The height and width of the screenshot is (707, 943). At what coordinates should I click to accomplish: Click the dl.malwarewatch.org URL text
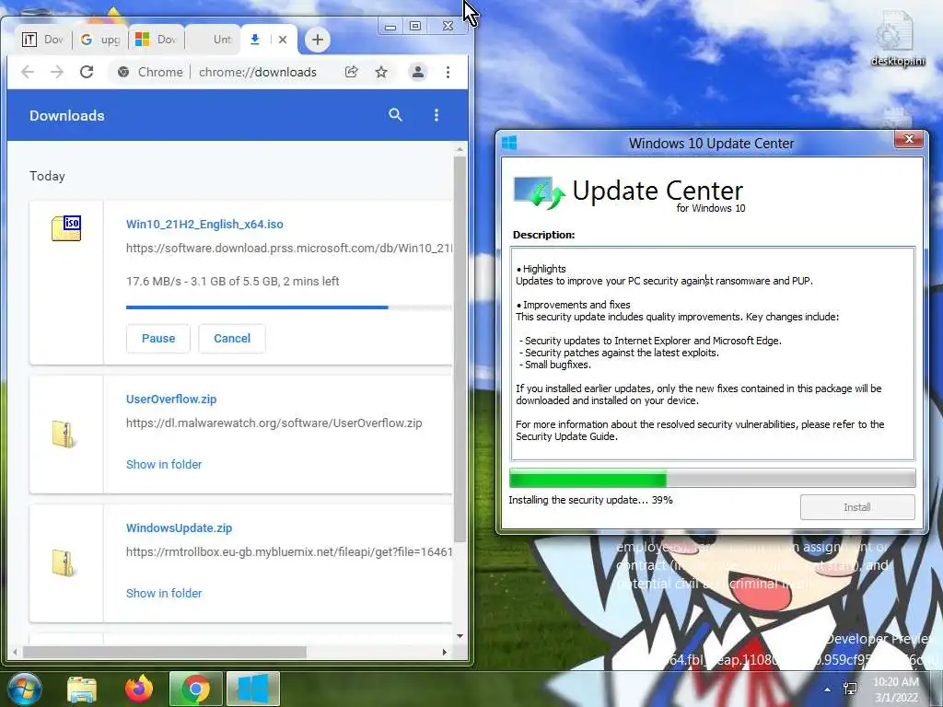pyautogui.click(x=274, y=423)
